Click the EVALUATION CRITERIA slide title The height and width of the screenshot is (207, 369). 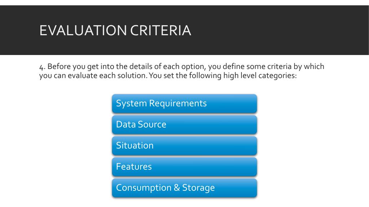(x=115, y=31)
